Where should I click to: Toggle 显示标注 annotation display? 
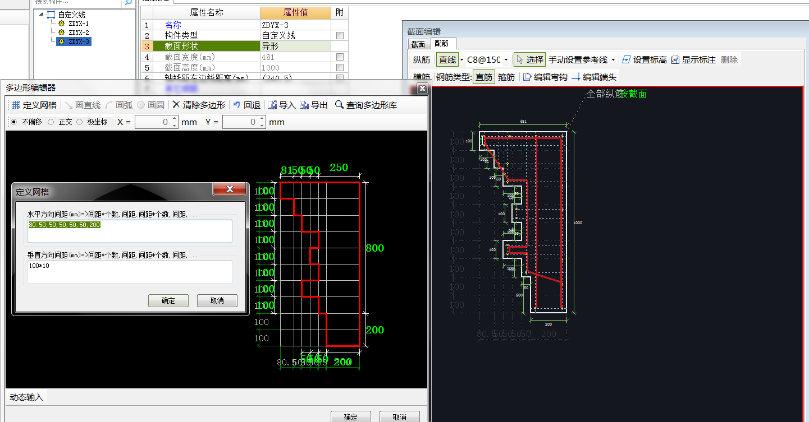point(693,60)
